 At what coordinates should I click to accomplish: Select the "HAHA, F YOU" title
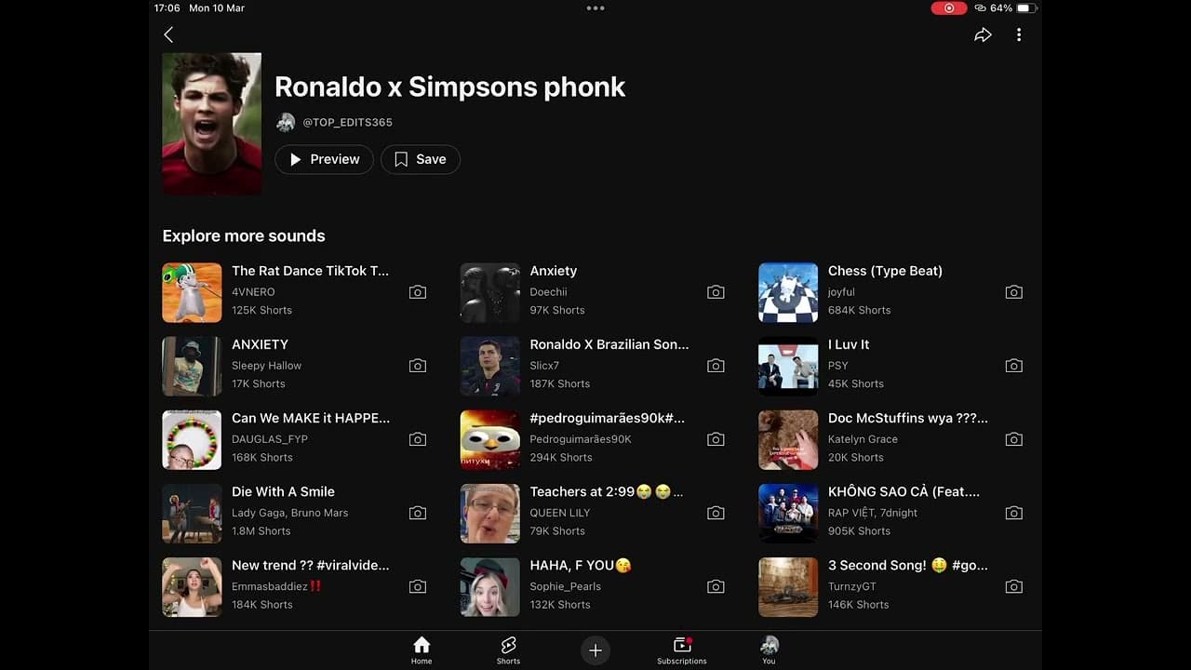(581, 565)
